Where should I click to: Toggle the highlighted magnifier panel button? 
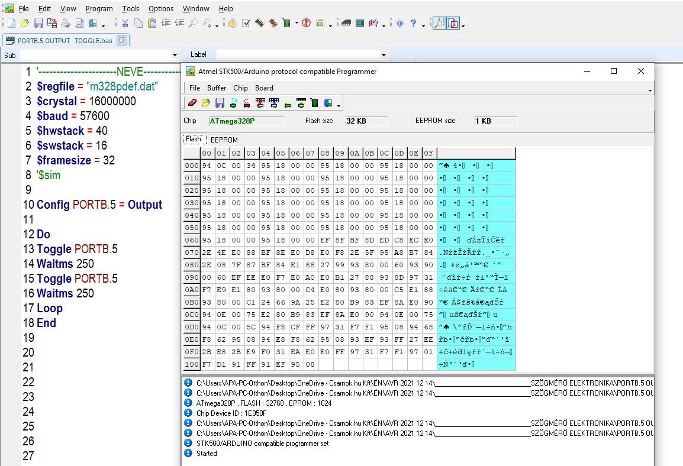[x=439, y=24]
